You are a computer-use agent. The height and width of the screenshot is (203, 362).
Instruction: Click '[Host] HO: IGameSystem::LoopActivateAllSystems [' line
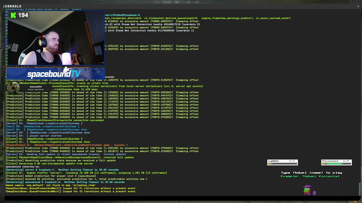[42, 127]
